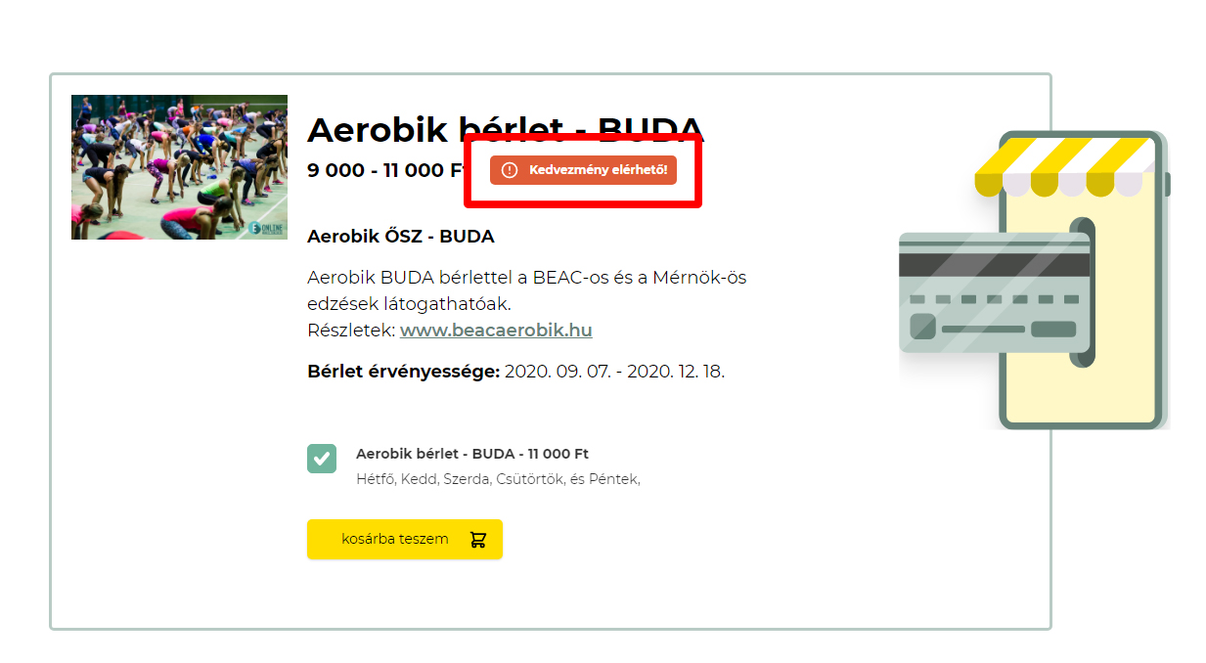This screenshot has height=663, width=1206.
Task: Open the aerobics class photo thumbnail
Action: 179,167
